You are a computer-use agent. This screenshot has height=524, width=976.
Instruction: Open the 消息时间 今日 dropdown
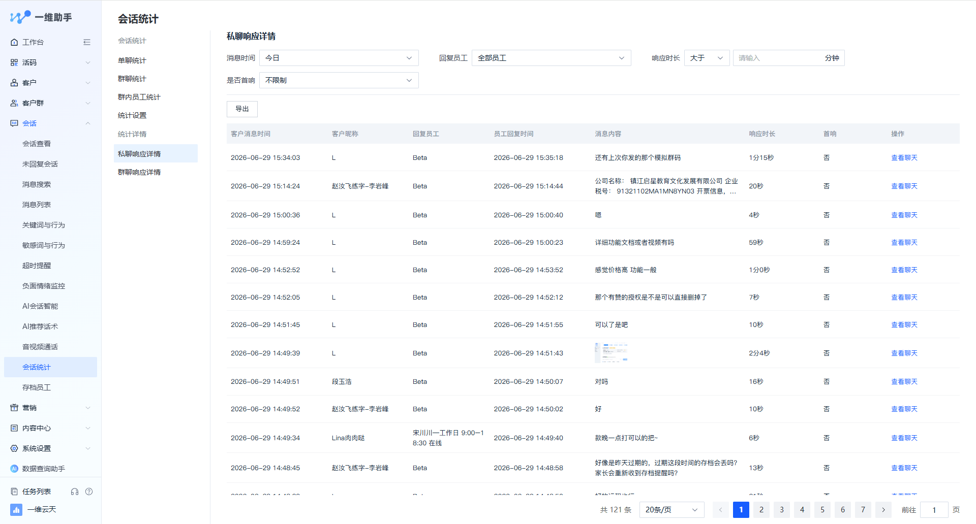339,58
